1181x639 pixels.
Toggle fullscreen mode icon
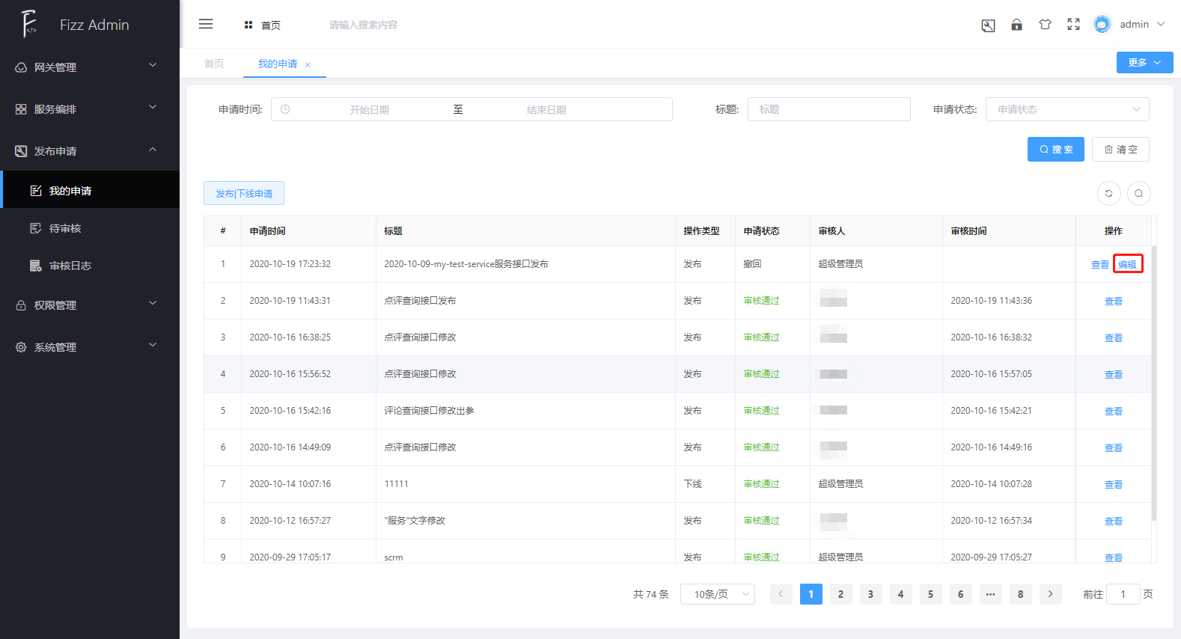pos(1073,25)
